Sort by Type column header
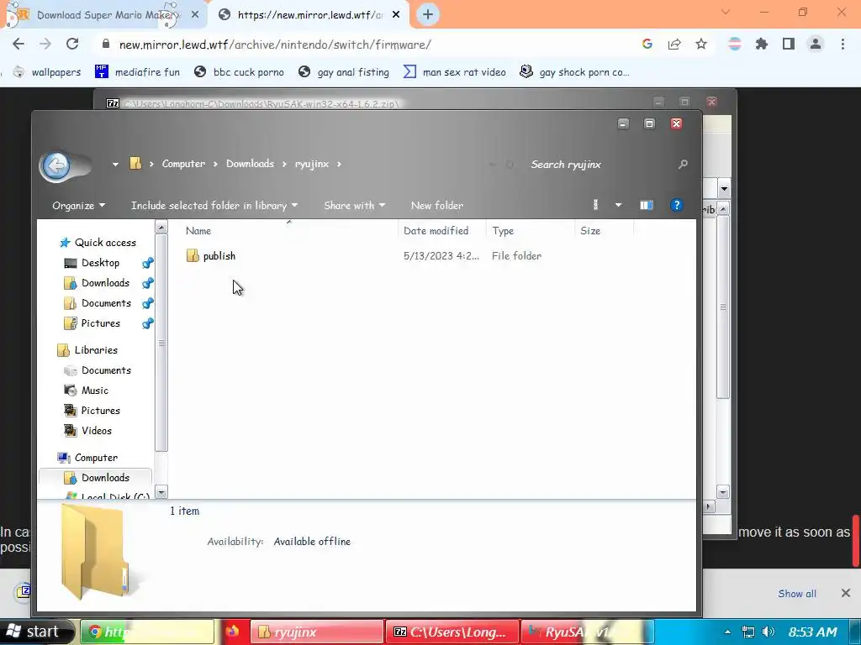Image resolution: width=861 pixels, height=645 pixels. click(531, 231)
